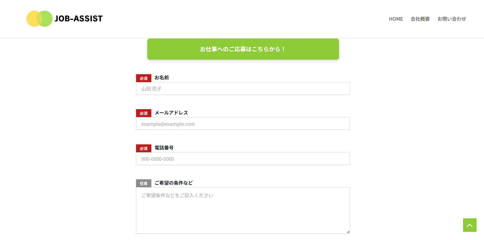Click the 電話番号 field label
Viewport: 484px width, 240px height.
pos(164,148)
